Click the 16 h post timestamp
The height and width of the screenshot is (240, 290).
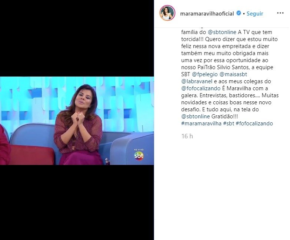pyautogui.click(x=187, y=136)
